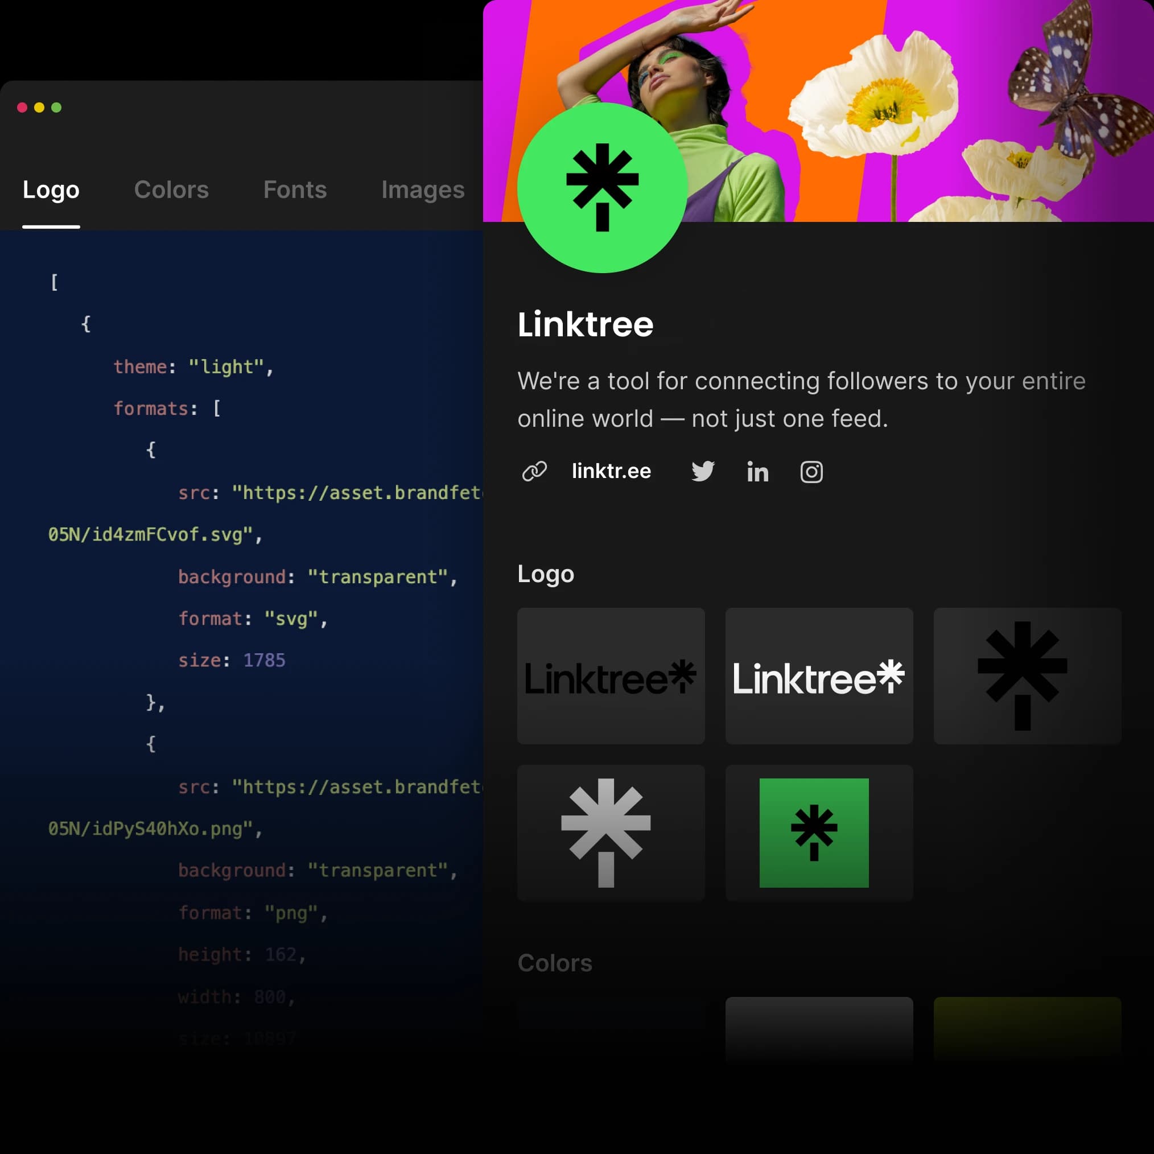Screen dimensions: 1154x1154
Task: Select the grey asterisk symbol logo tile
Action: (611, 832)
